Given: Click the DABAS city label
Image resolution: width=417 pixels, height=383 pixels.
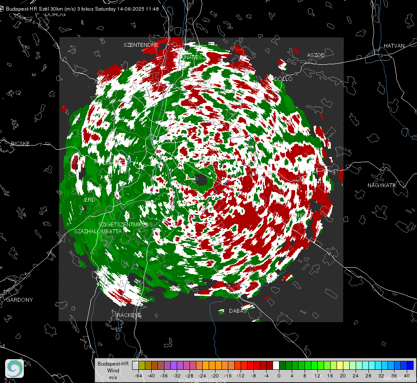Looking at the screenshot, I should (238, 311).
